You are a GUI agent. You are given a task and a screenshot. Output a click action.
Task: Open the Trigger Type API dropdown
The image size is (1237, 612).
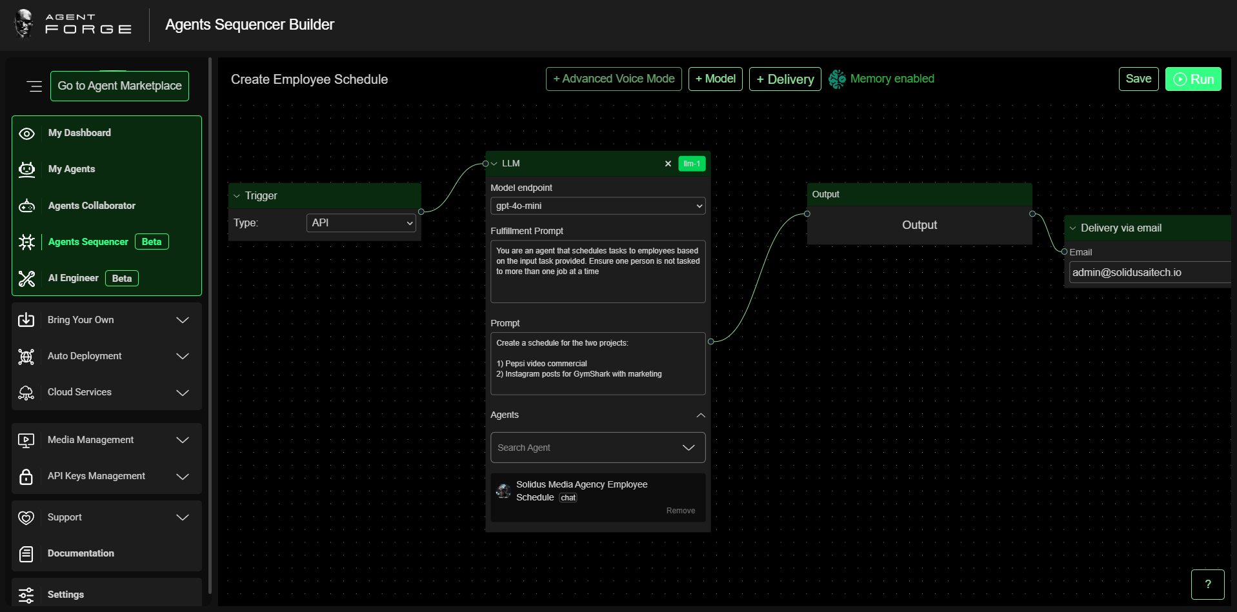[361, 222]
